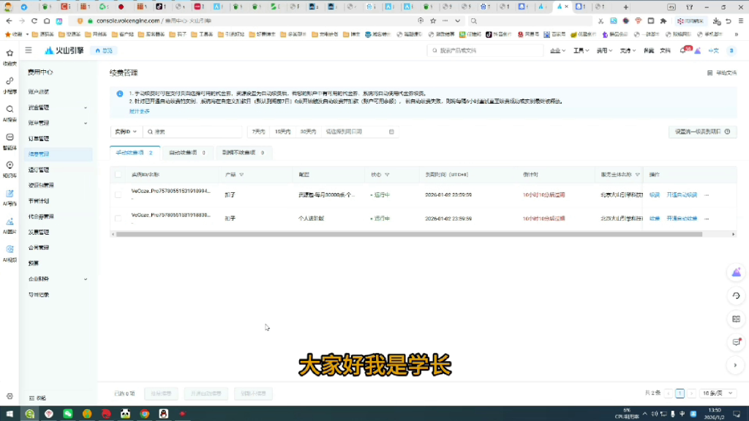The width and height of the screenshot is (749, 421).
Task: Click the feedback icon on the right floating bar
Action: click(737, 342)
